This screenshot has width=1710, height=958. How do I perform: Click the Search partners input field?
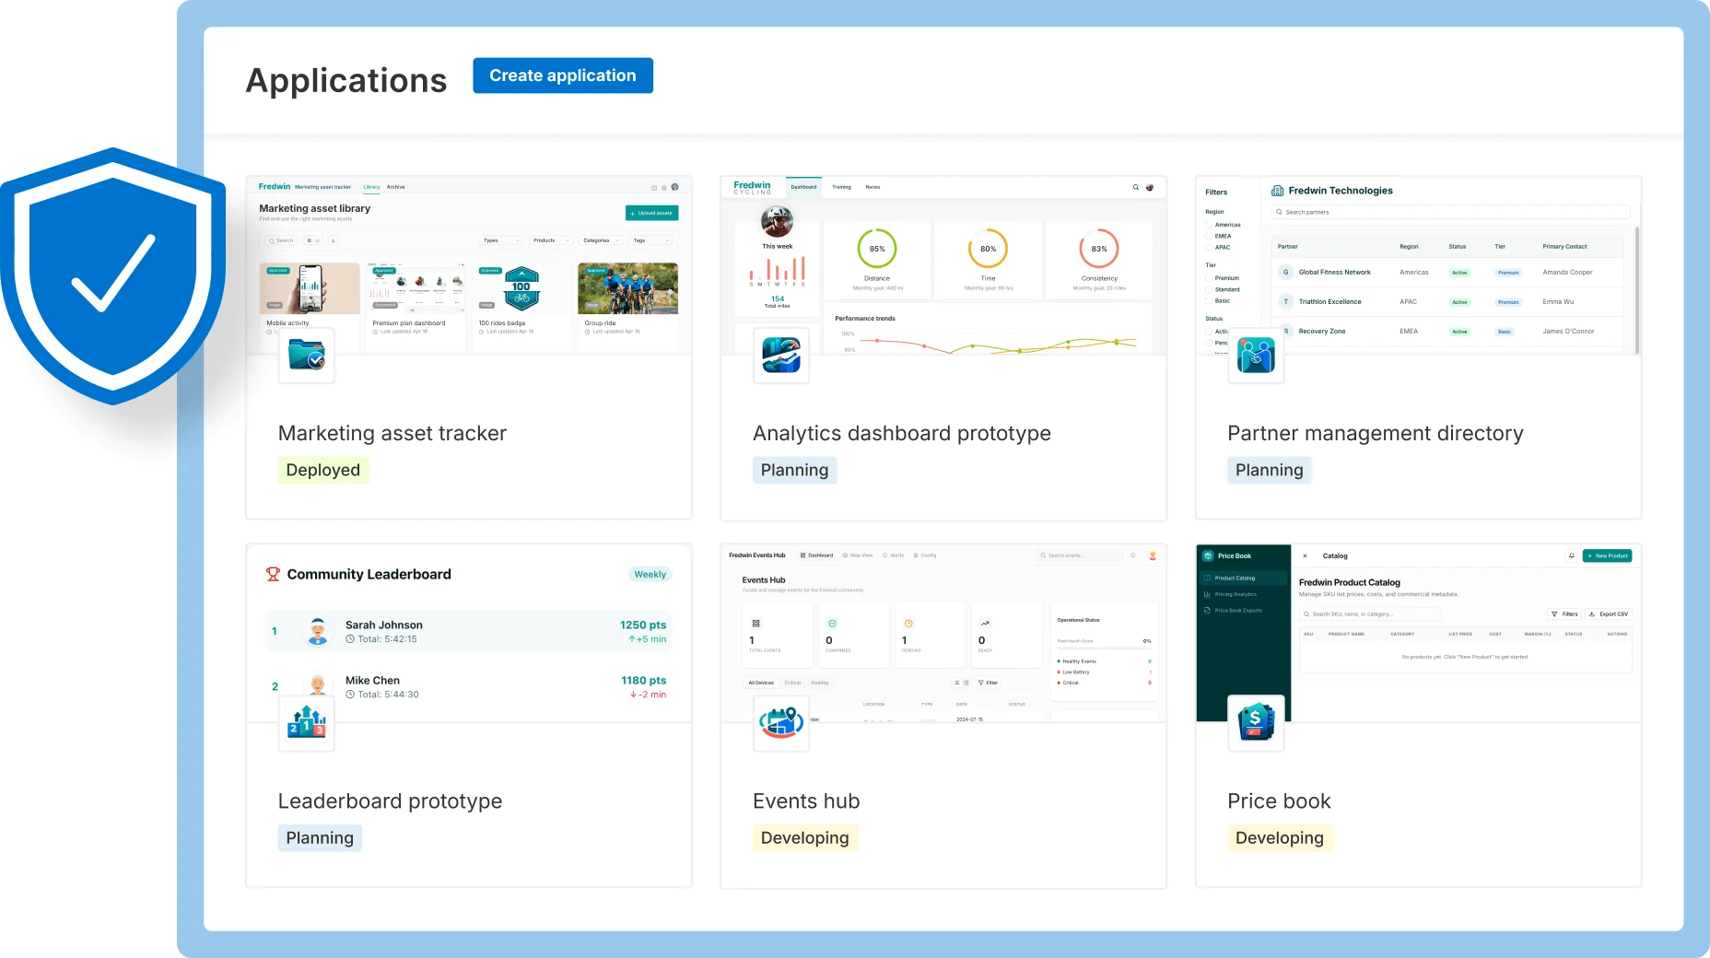[1450, 212]
